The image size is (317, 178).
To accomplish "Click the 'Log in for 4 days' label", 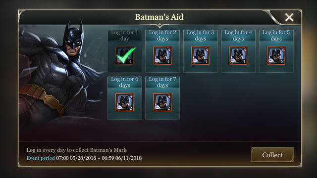I will click(x=238, y=36).
